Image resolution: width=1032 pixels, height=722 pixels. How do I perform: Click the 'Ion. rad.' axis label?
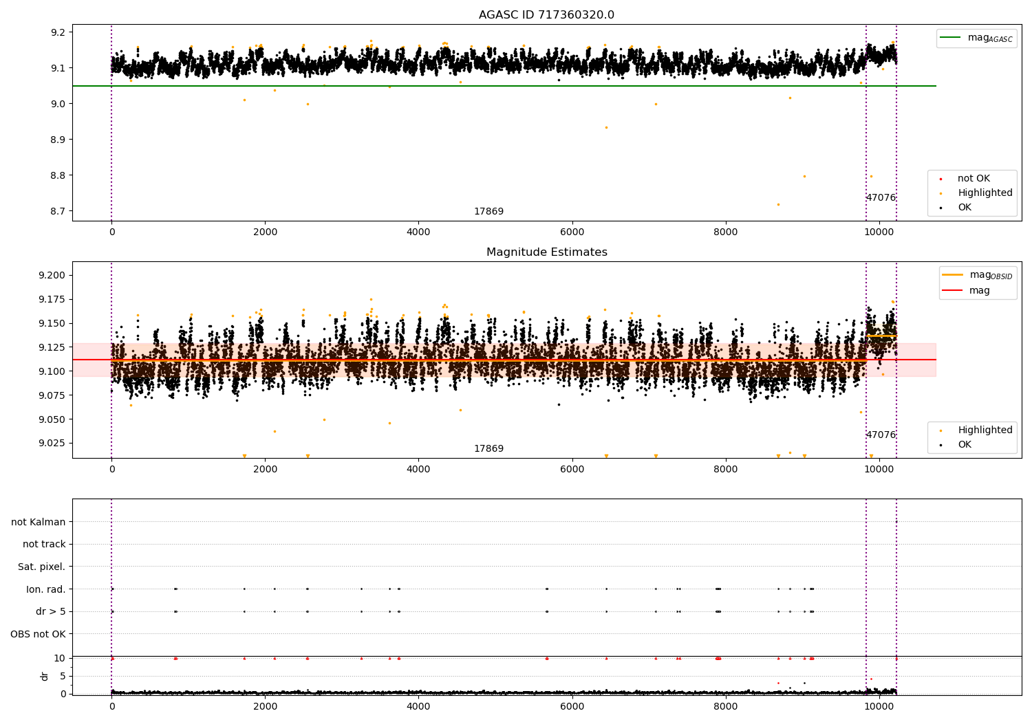[x=46, y=590]
